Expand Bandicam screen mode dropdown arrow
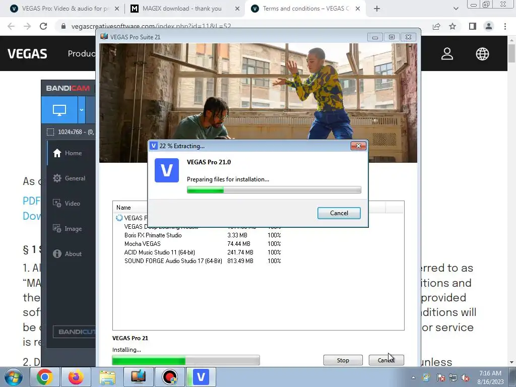 pos(81,110)
